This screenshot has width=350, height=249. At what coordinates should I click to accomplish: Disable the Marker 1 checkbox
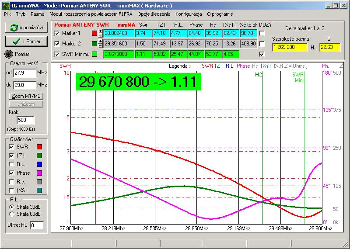[x=56, y=33]
